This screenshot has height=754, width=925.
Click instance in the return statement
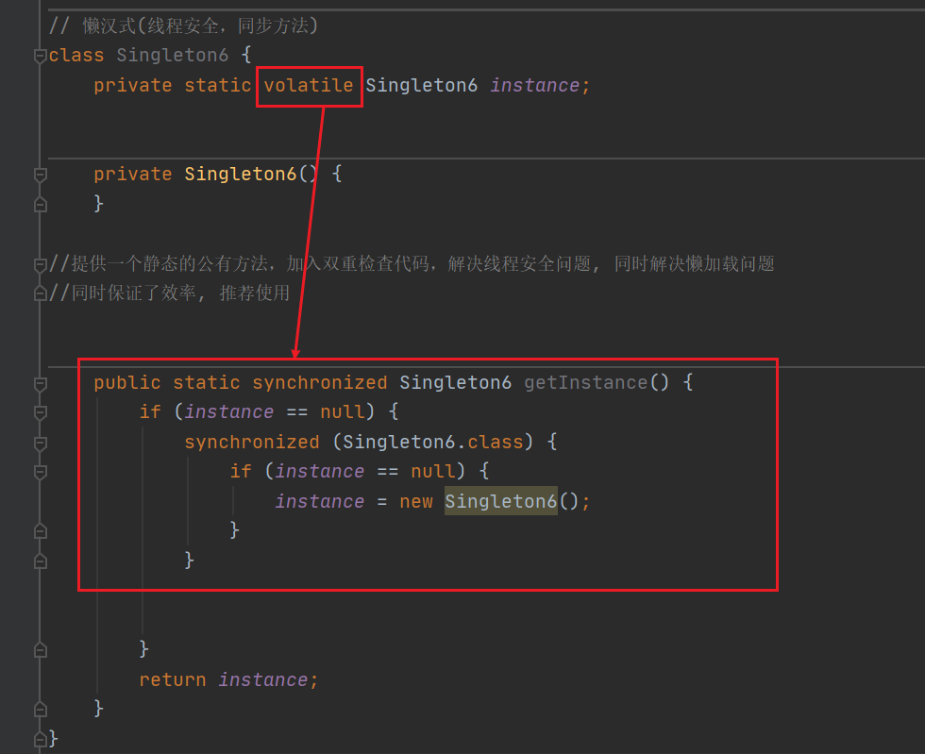pyautogui.click(x=263, y=679)
